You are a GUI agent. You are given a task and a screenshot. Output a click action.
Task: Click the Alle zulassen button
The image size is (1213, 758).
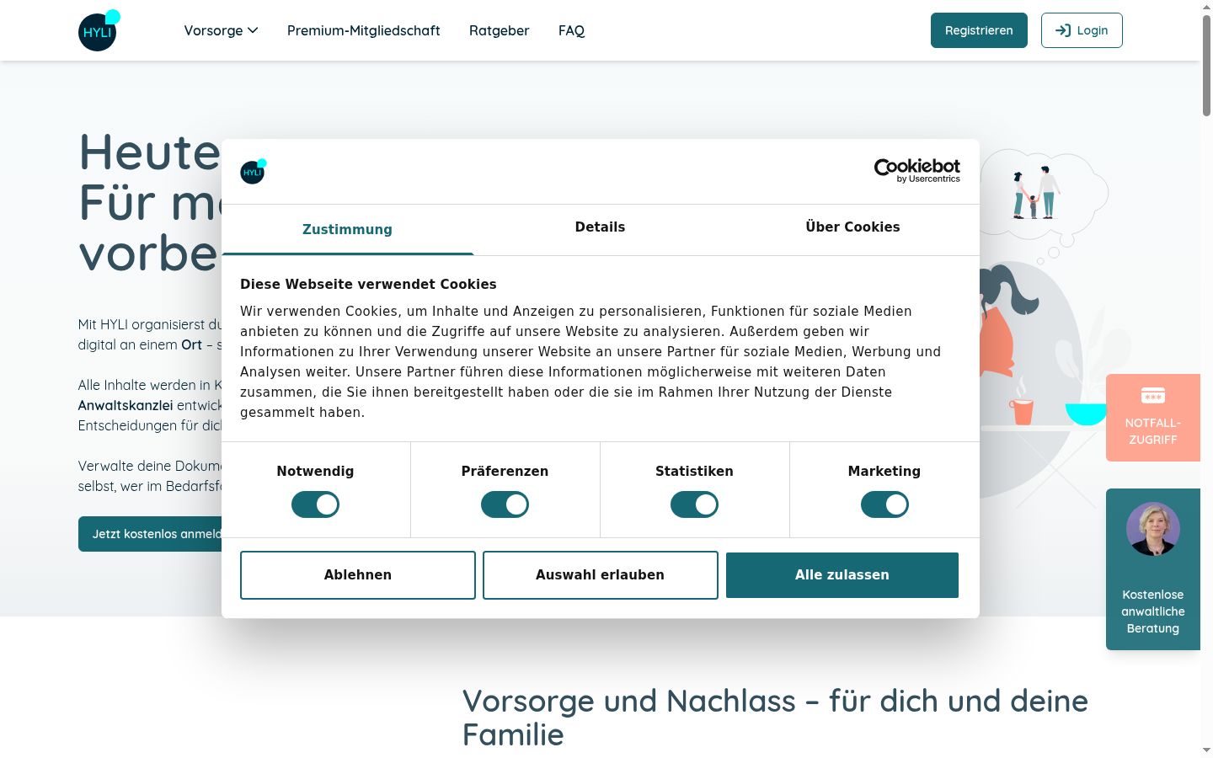tap(842, 575)
